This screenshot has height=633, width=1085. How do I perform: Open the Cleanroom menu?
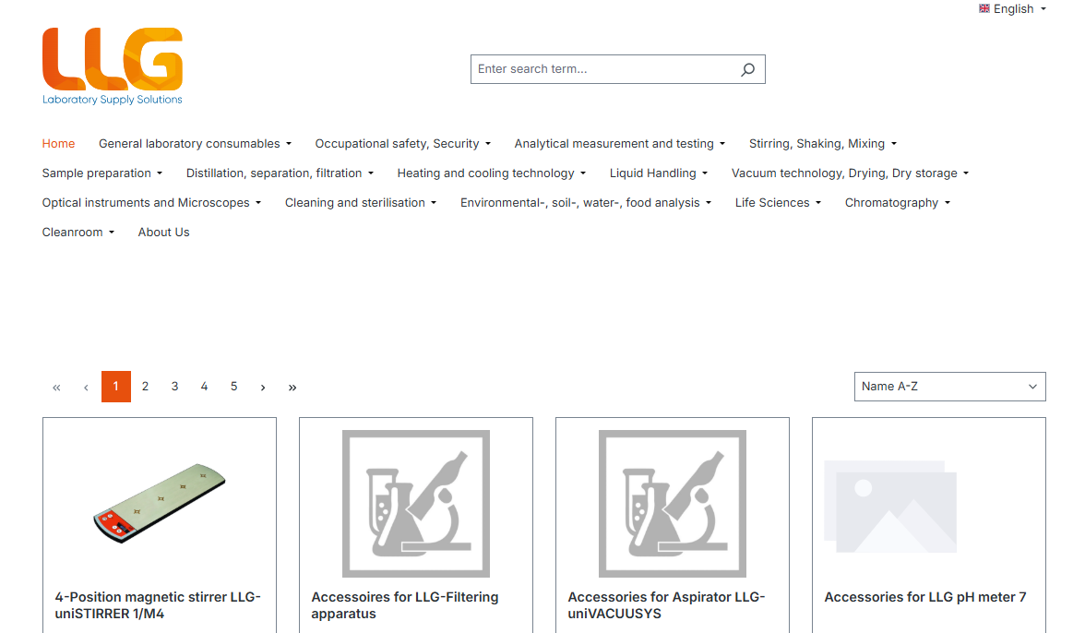pyautogui.click(x=78, y=233)
